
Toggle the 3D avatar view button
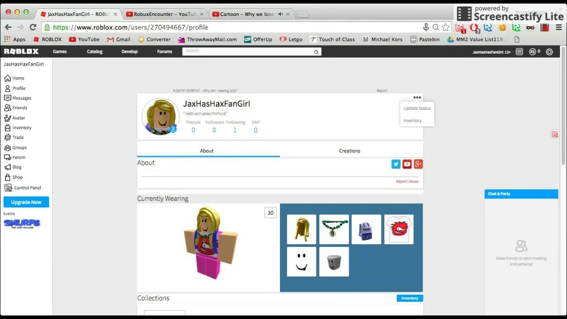pyautogui.click(x=271, y=213)
